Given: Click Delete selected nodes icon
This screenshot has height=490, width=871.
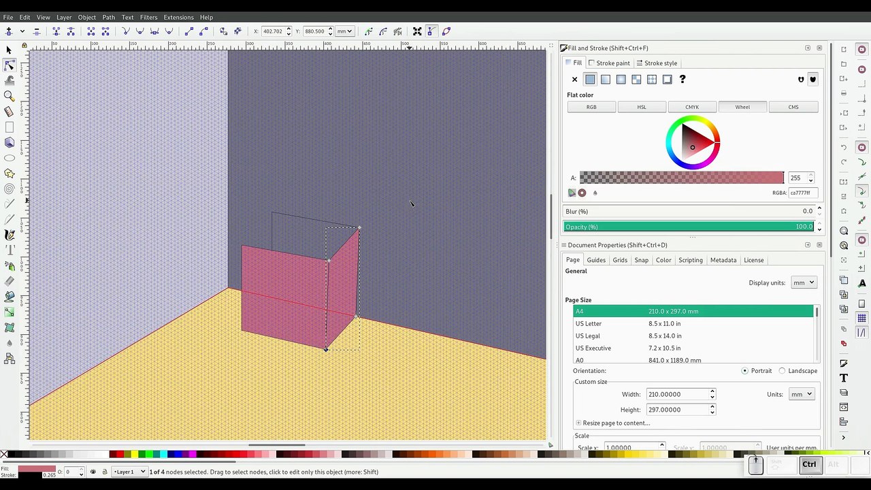Looking at the screenshot, I should coord(37,31).
